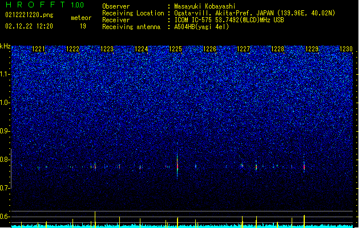The height and width of the screenshot is (228, 359).
Task: Click the HROFFT 1.0.0 title text
Action: click(45, 5)
